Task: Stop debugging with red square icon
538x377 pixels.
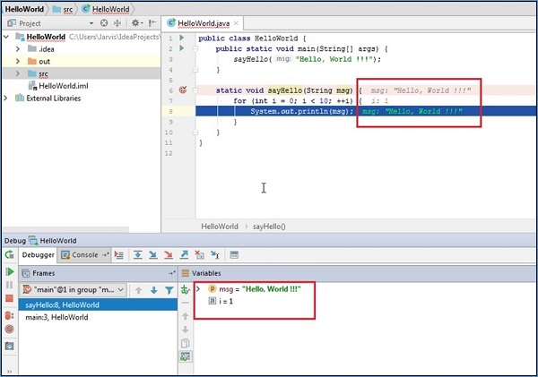Action: coord(9,298)
